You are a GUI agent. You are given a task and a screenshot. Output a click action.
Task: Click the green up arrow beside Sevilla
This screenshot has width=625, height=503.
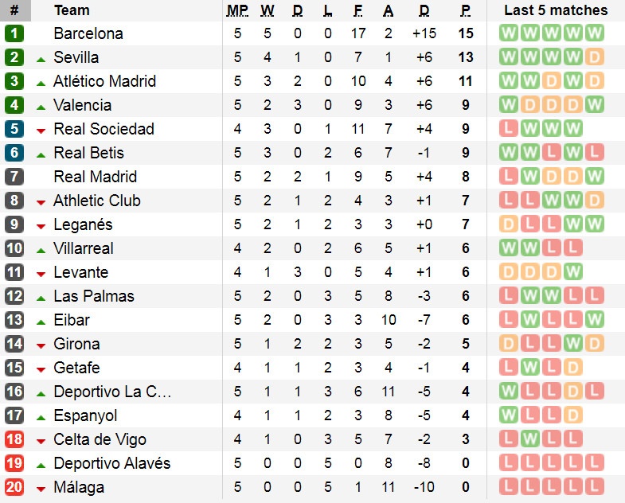point(41,58)
